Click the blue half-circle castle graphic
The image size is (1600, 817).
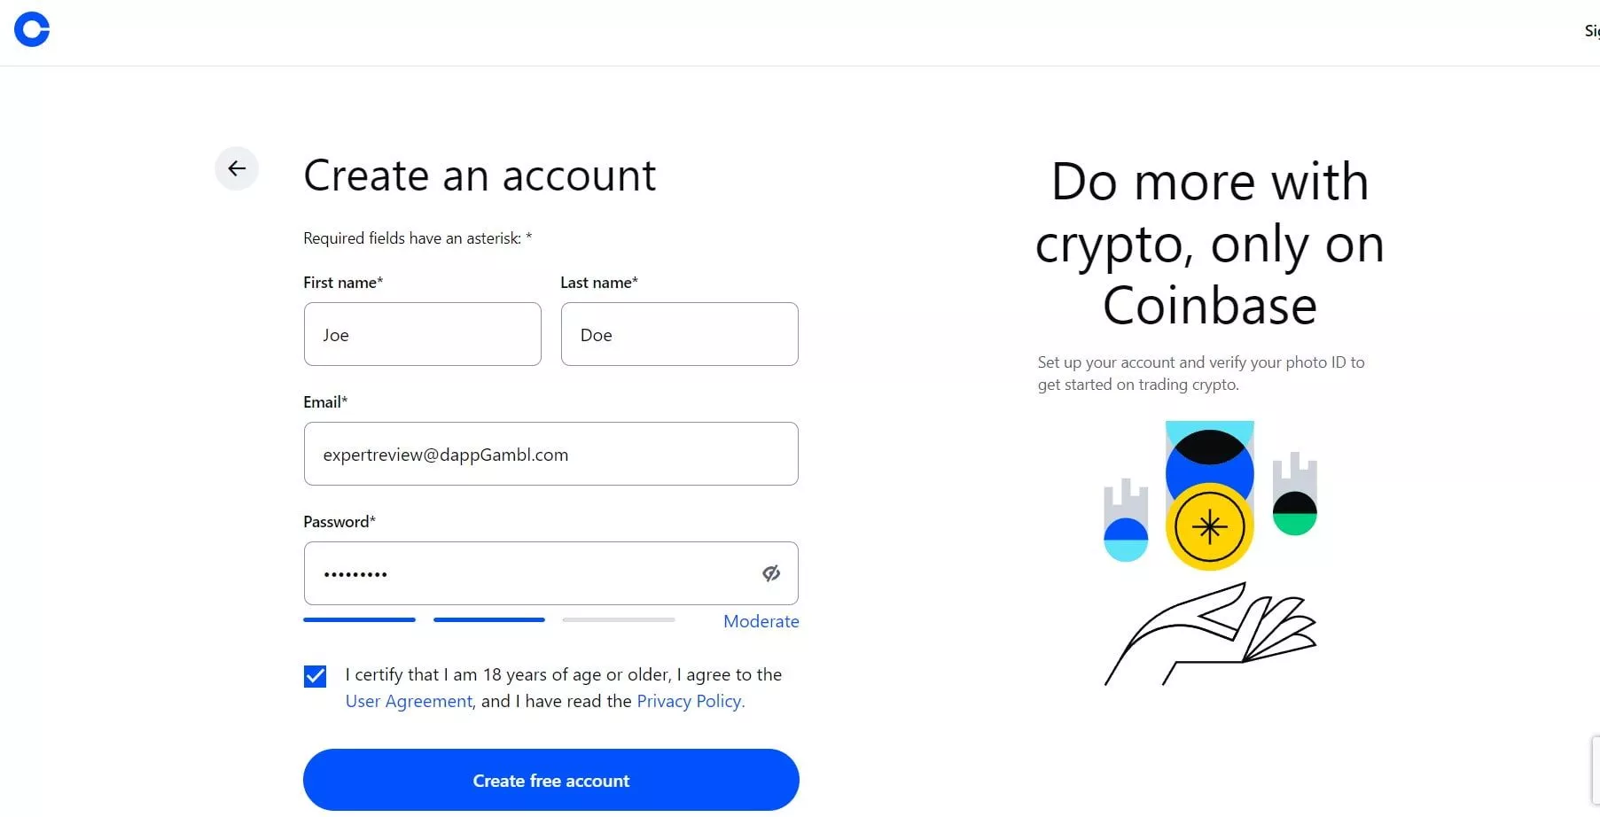(1126, 521)
